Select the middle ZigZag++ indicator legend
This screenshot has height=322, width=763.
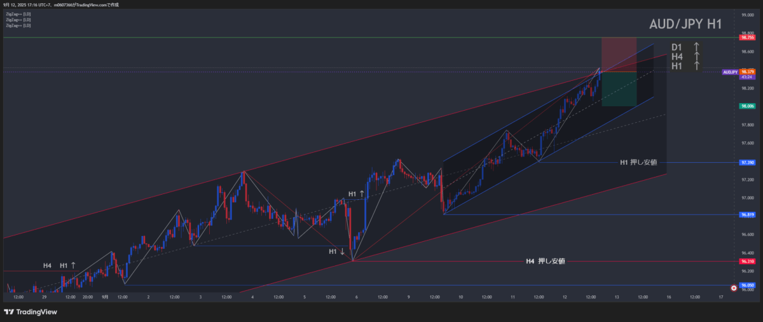(18, 20)
